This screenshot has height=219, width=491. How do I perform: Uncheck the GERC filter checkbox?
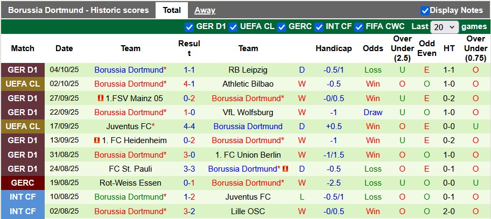click(282, 27)
